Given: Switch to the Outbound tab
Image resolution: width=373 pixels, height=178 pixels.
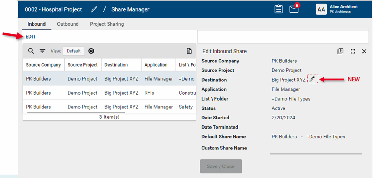Looking at the screenshot, I should click(x=68, y=24).
